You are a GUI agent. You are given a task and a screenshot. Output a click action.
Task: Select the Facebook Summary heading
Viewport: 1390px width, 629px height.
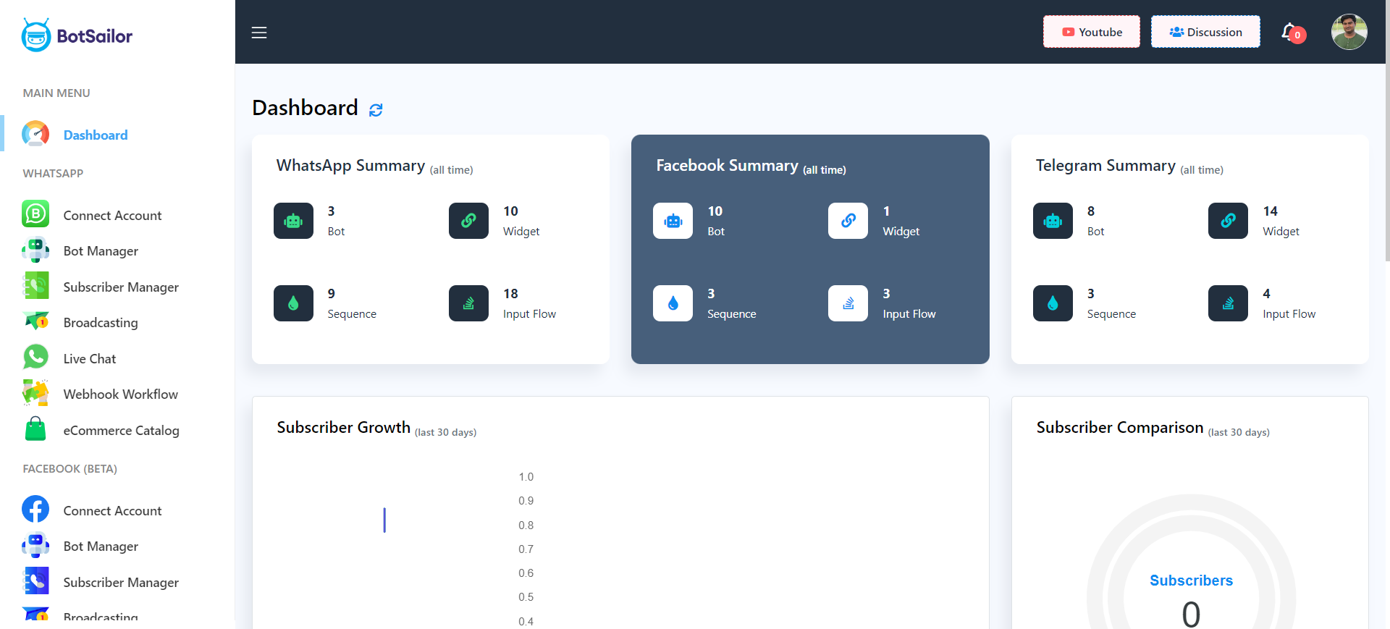pos(727,166)
